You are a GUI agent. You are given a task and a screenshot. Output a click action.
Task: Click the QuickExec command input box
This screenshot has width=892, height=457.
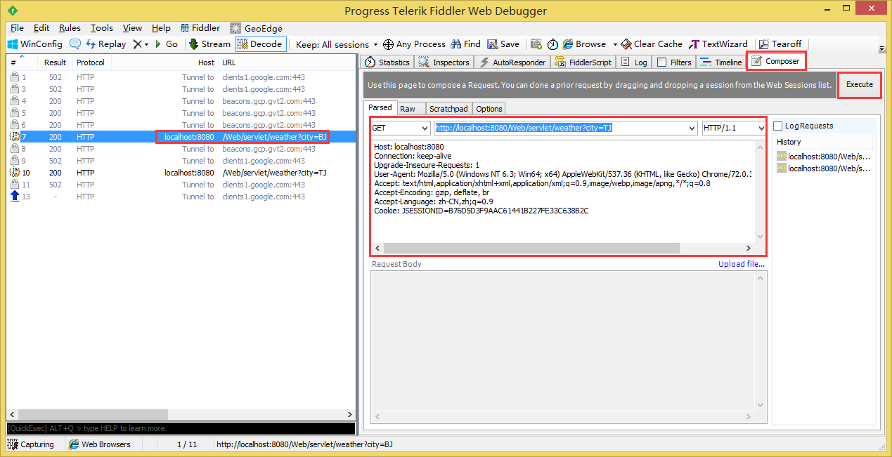(x=181, y=428)
